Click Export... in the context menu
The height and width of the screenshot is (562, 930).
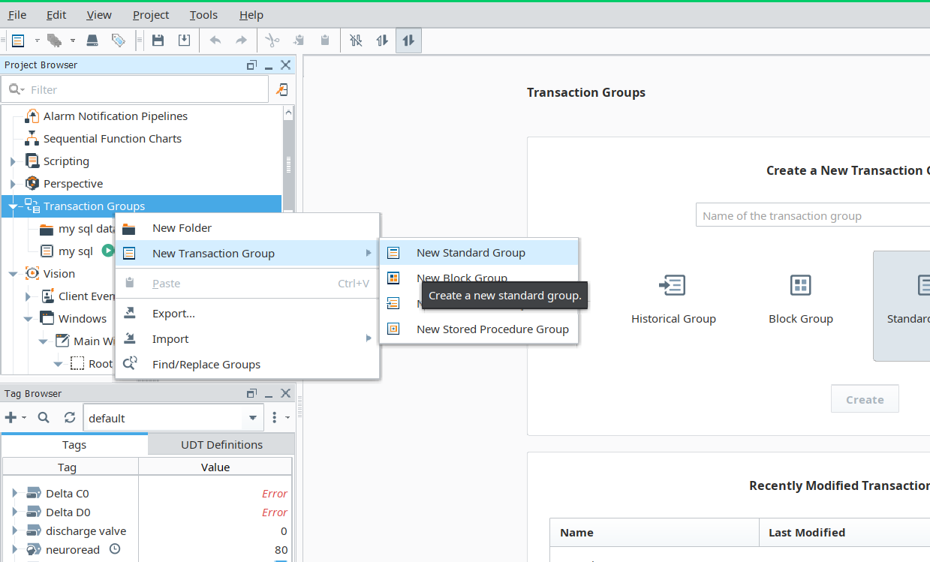(173, 313)
